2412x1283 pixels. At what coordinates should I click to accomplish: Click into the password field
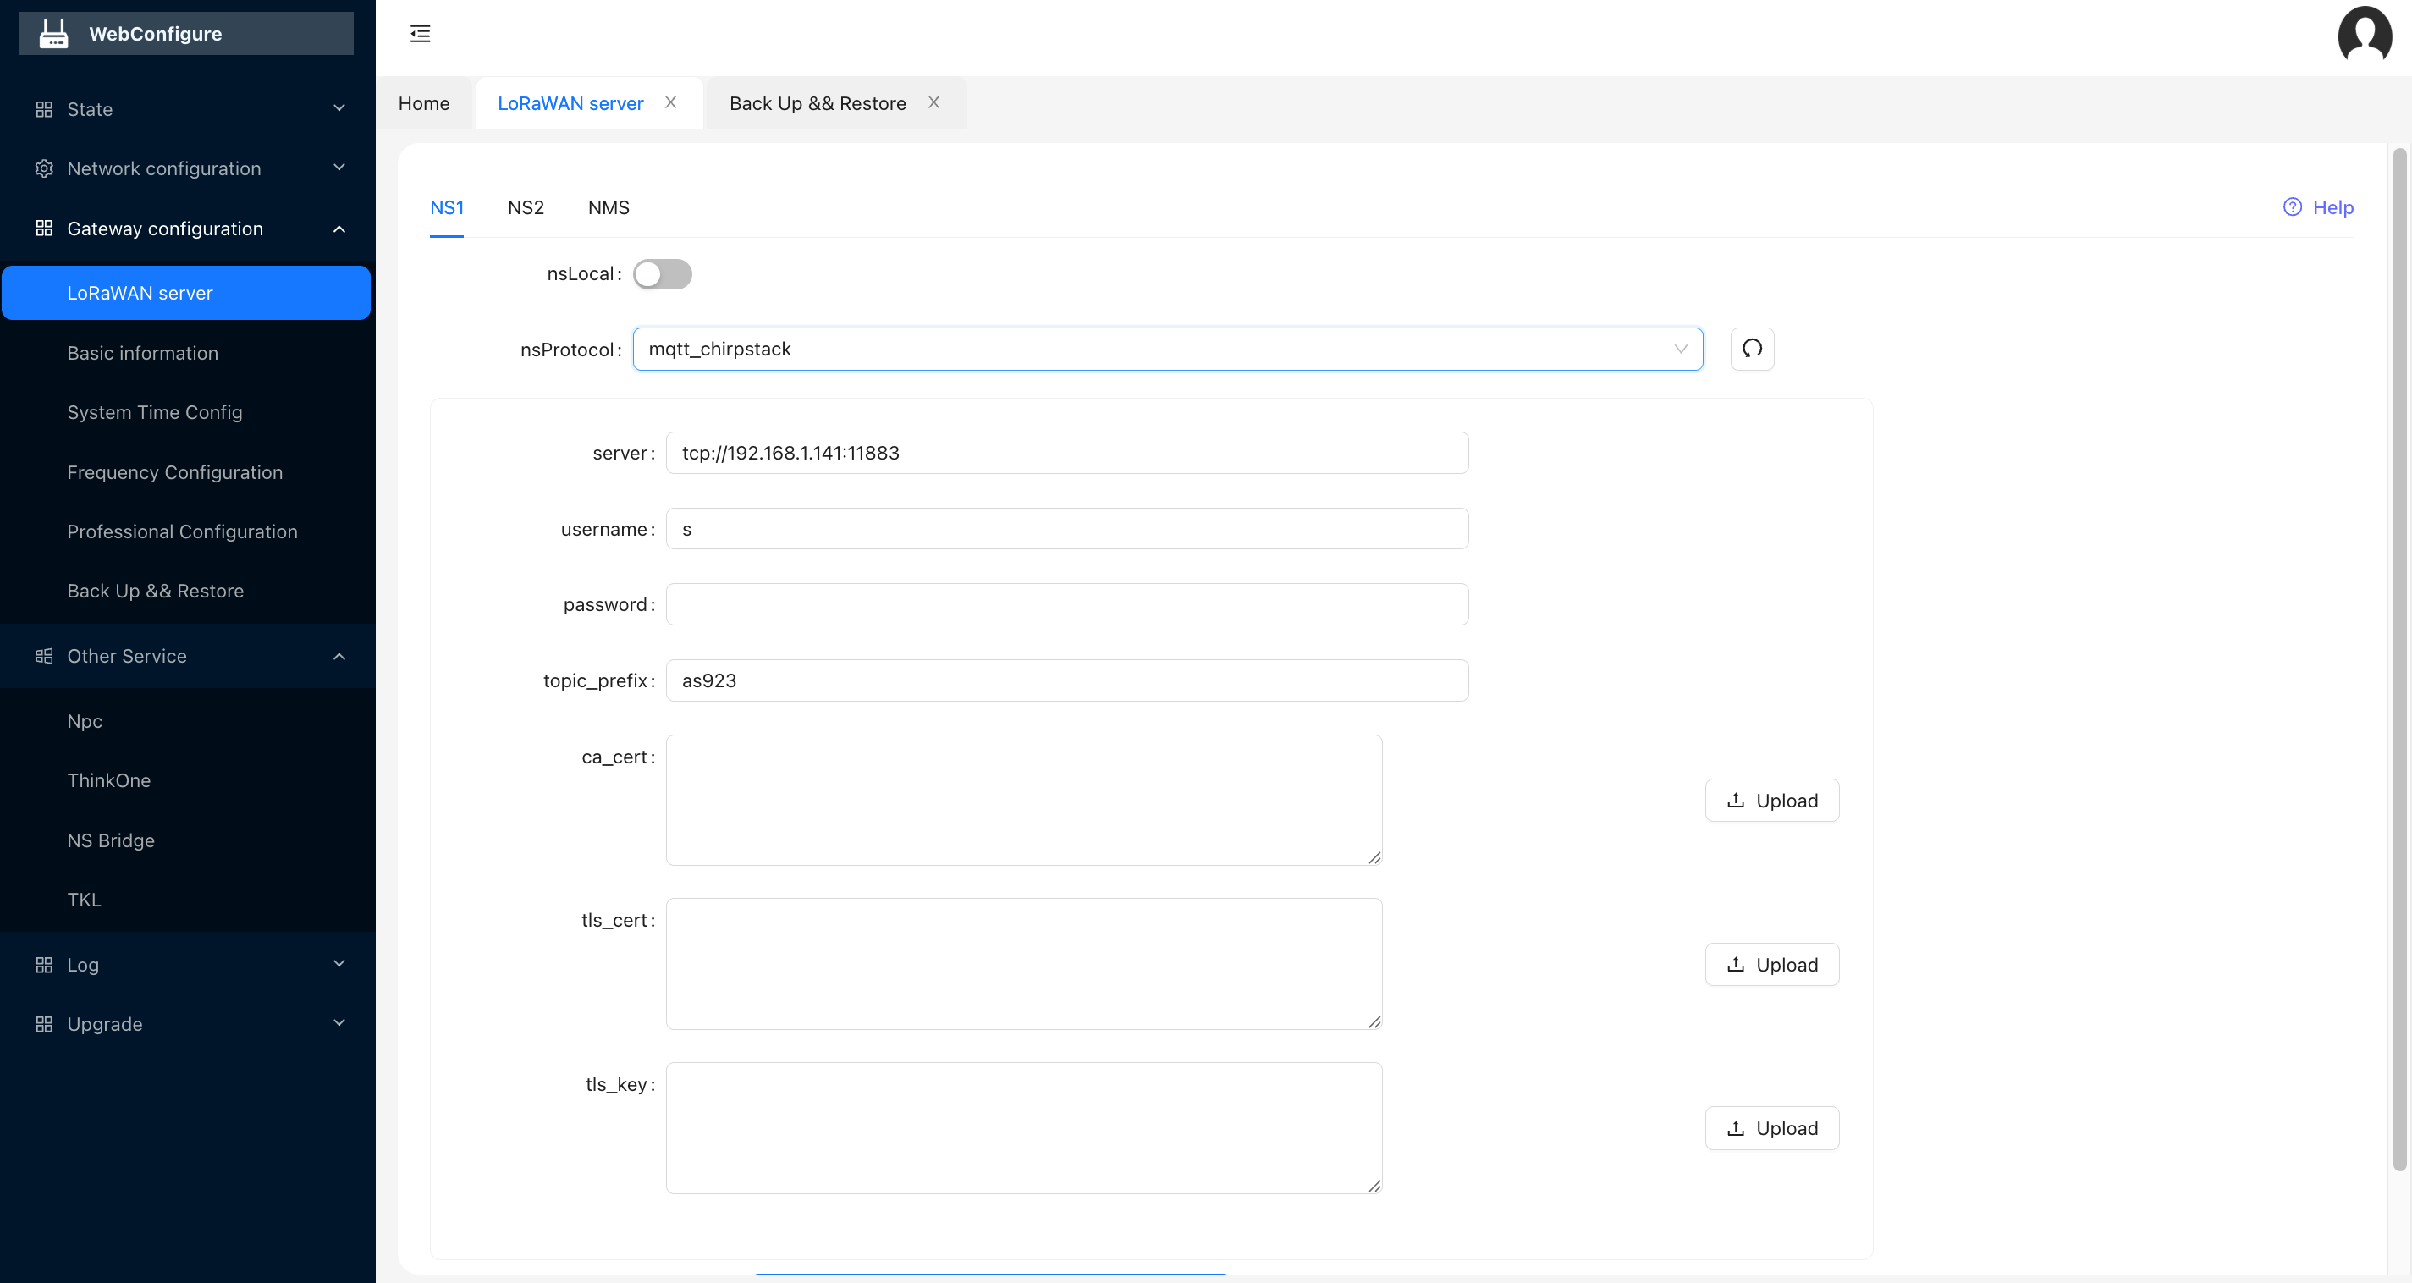pos(1066,605)
